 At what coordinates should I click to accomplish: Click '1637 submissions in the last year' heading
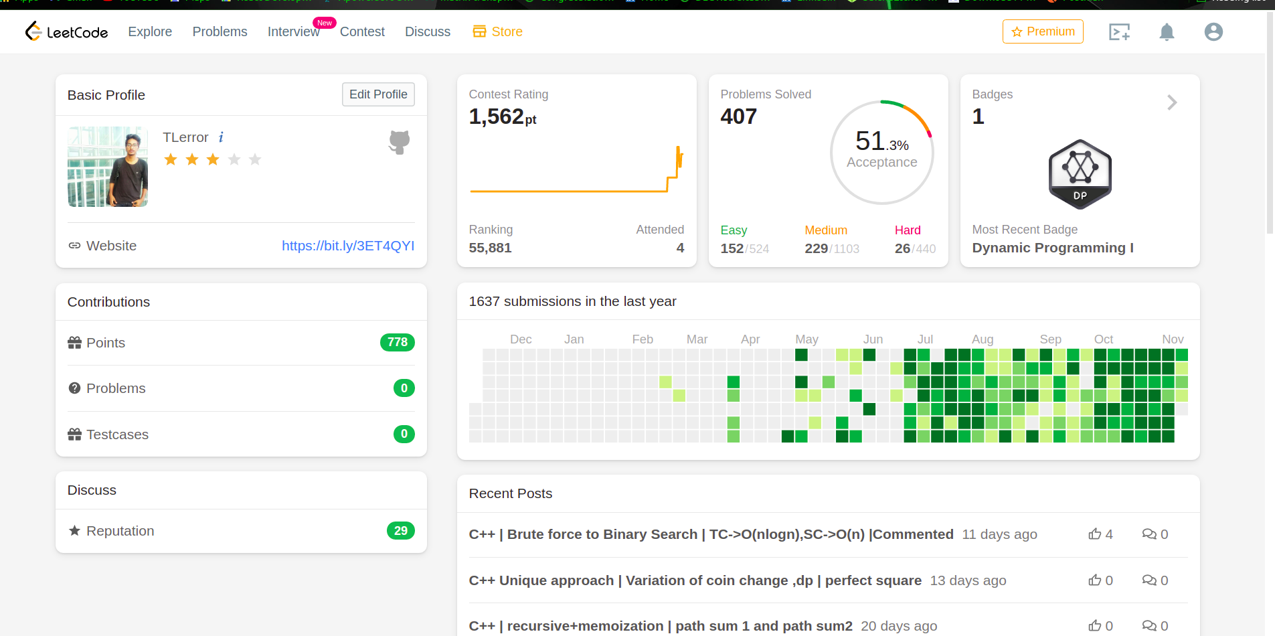(x=572, y=301)
